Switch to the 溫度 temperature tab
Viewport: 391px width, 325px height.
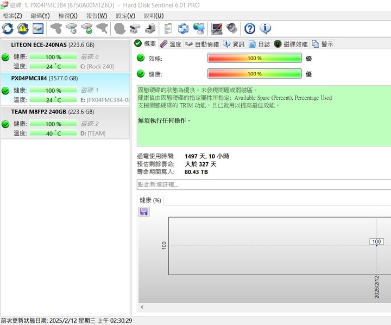click(x=171, y=44)
